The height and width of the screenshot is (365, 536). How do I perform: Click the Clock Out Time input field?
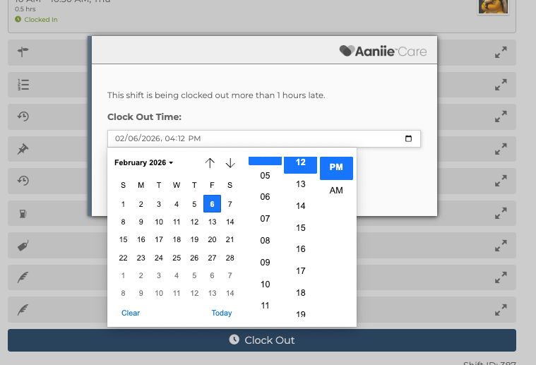254,138
